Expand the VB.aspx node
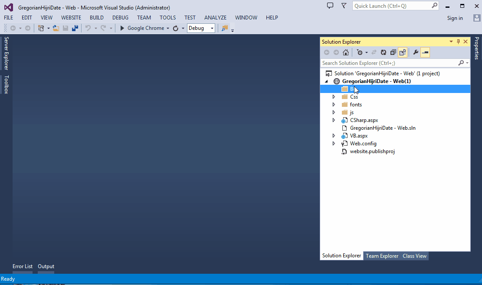Image resolution: width=482 pixels, height=285 pixels. tap(334, 136)
